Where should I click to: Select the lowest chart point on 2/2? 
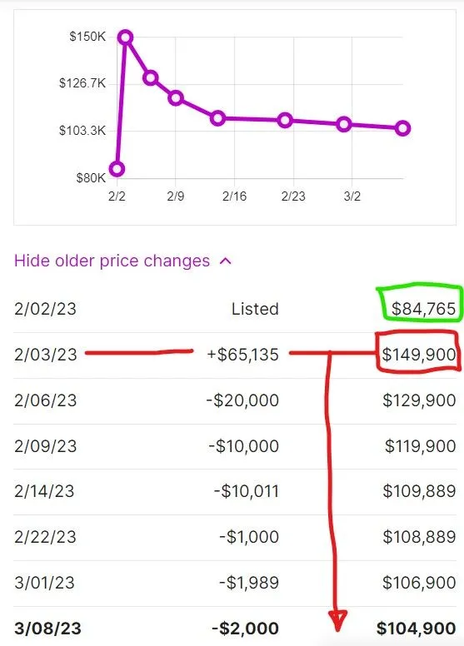[117, 169]
